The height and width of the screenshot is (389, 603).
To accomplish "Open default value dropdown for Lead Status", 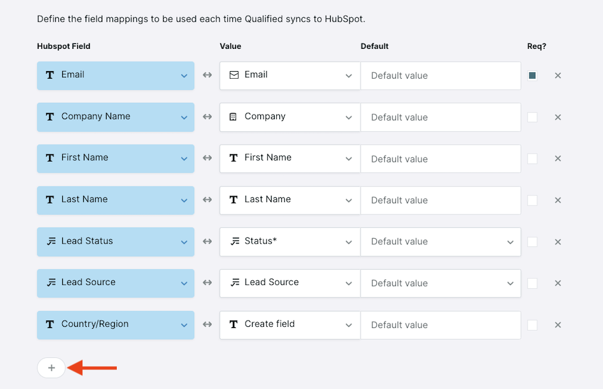I will pos(441,242).
